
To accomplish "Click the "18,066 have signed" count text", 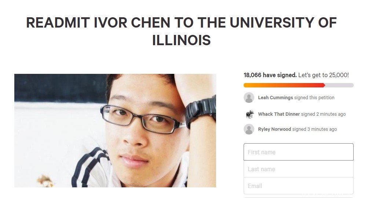I will click(x=270, y=75).
